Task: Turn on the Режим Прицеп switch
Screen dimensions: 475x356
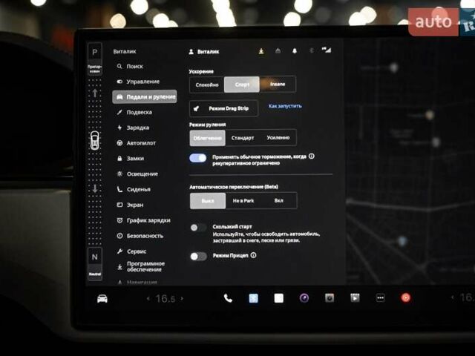Action: click(x=197, y=256)
